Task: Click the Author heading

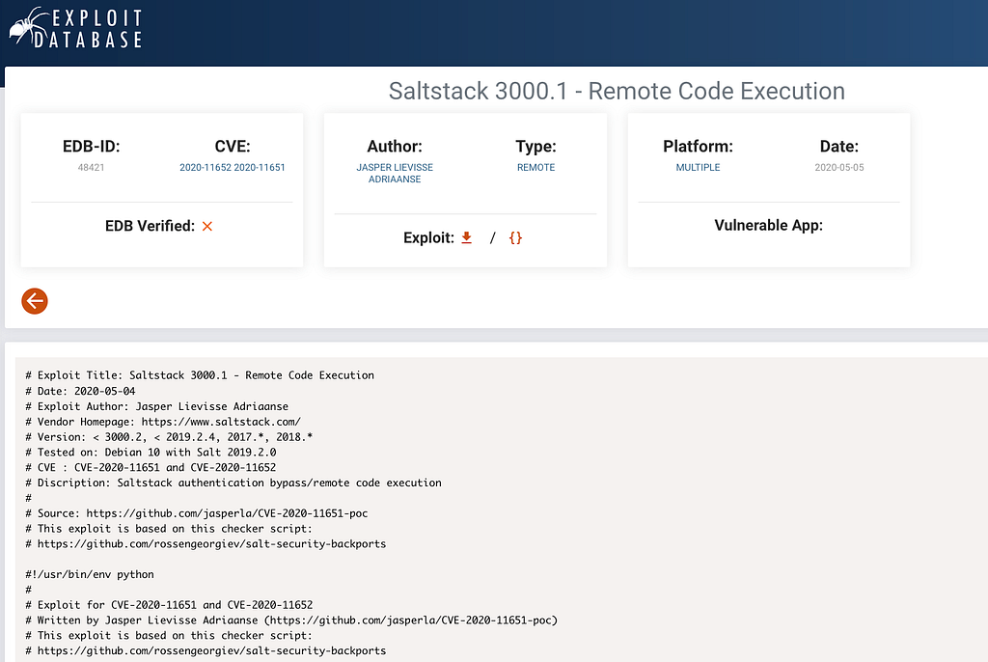Action: pyautogui.click(x=395, y=147)
